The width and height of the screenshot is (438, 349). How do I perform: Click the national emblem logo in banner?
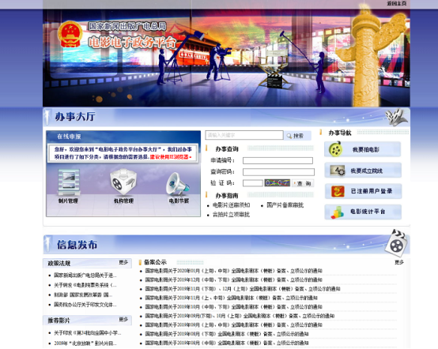coord(70,34)
